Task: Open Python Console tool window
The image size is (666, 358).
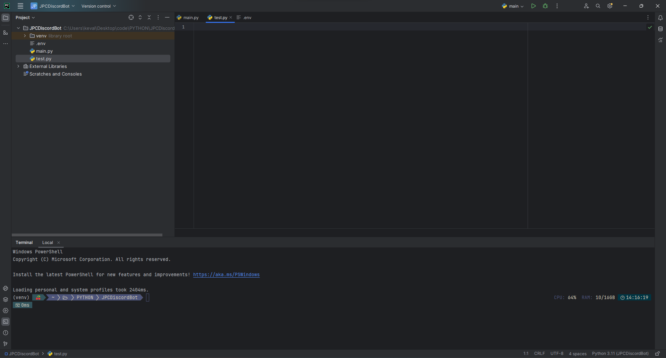Action: tap(6, 288)
